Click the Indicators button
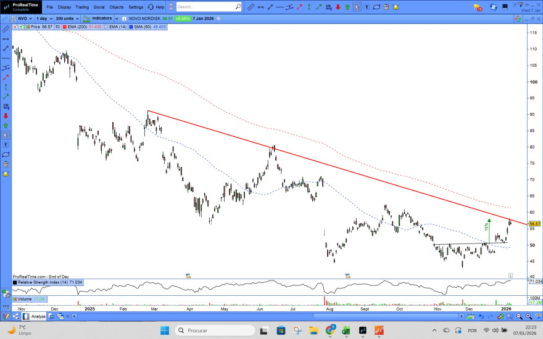Viewport: 543px width, 339px height. click(98, 18)
